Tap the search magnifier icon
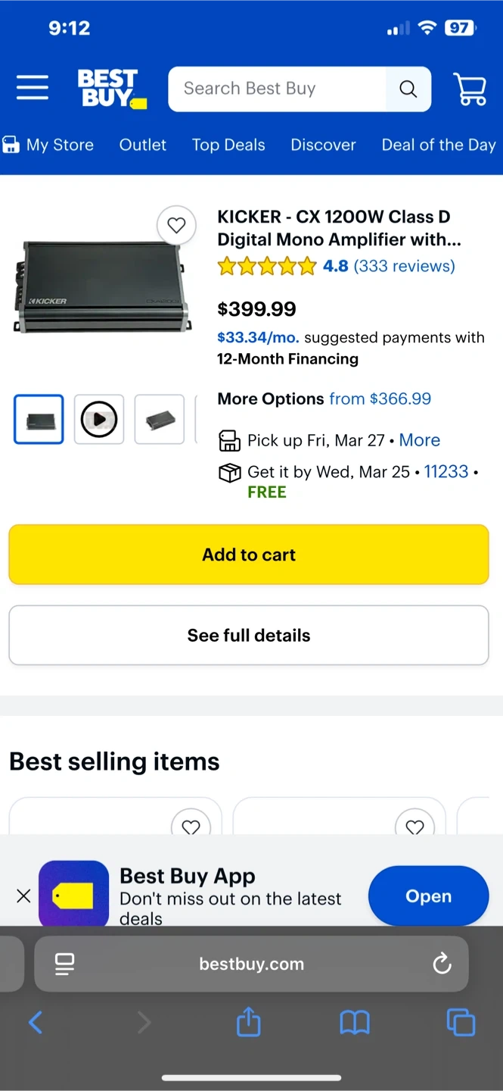 (408, 89)
